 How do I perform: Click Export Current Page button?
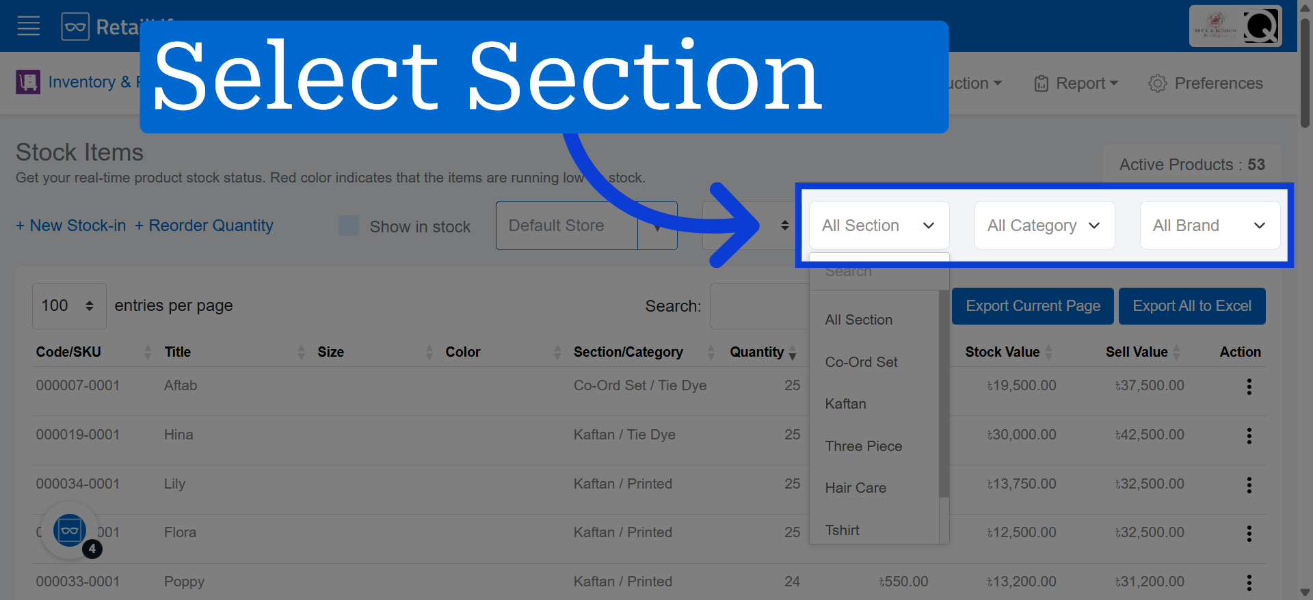(1033, 306)
